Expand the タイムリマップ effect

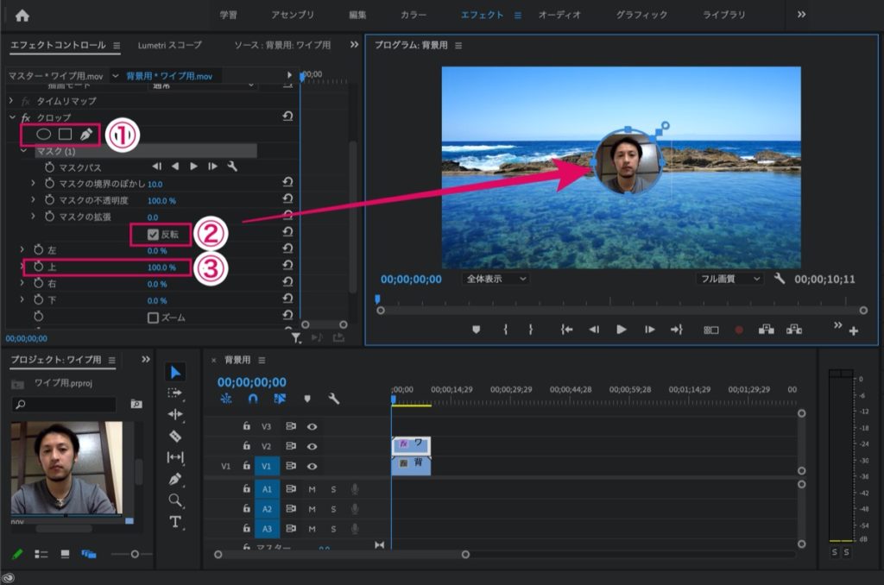click(x=11, y=101)
